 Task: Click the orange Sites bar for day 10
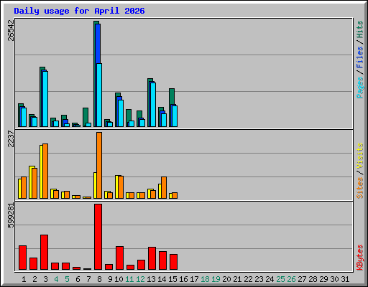coord(121,187)
